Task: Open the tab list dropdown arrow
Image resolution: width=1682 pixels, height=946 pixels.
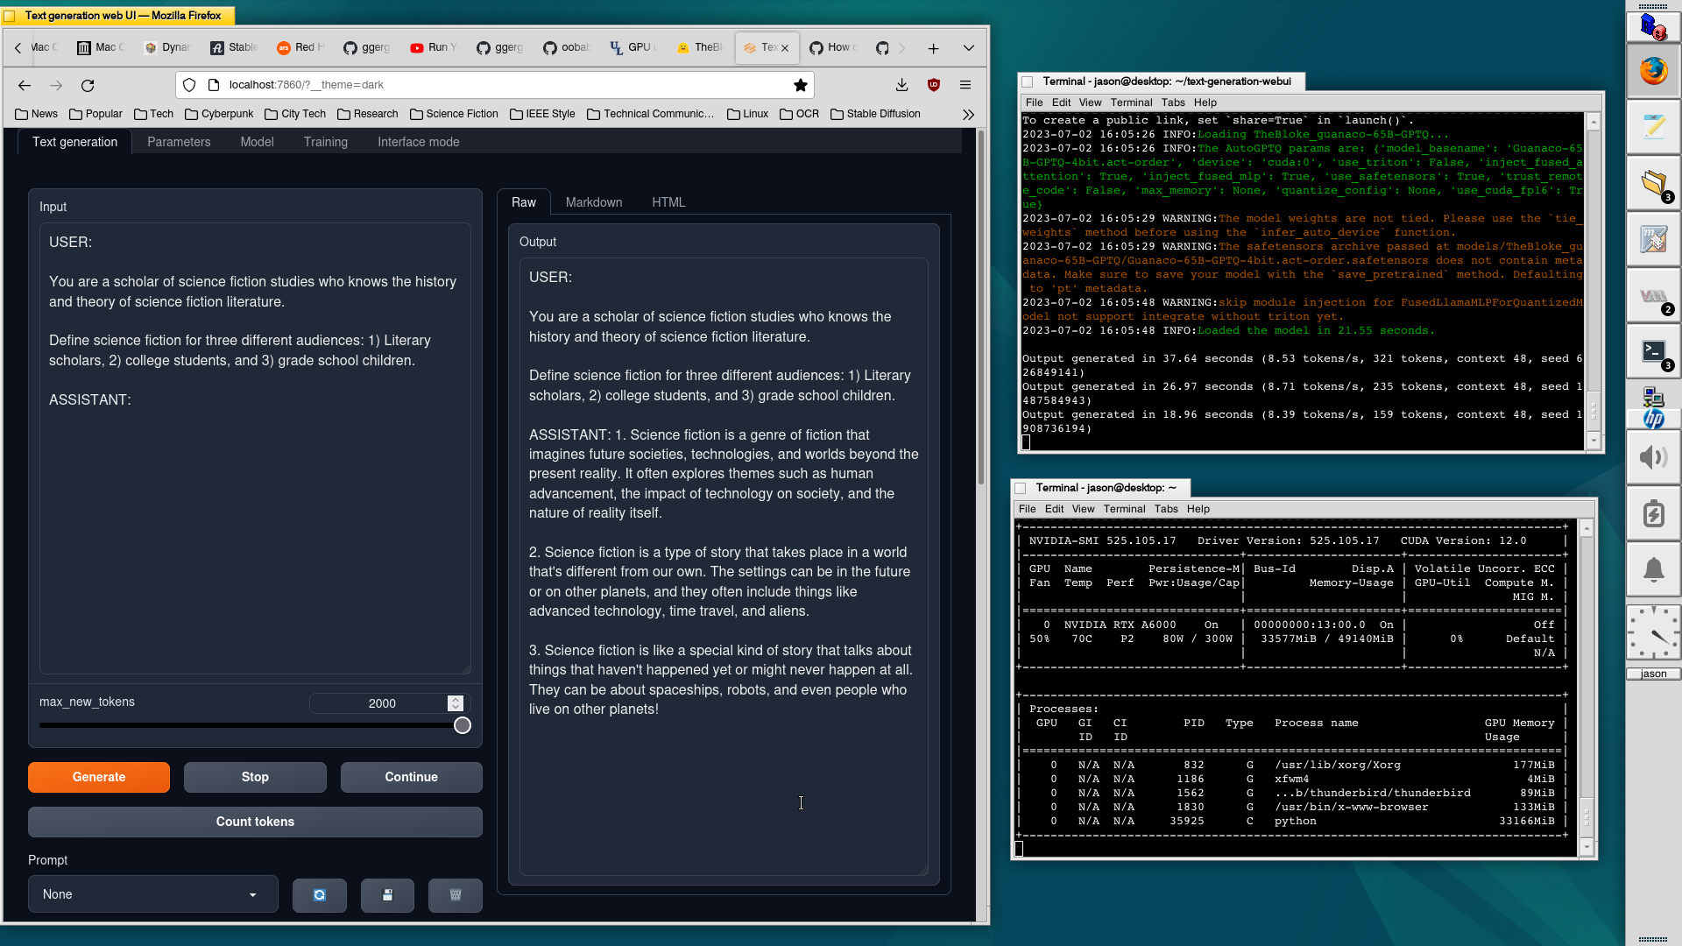Action: click(x=968, y=48)
